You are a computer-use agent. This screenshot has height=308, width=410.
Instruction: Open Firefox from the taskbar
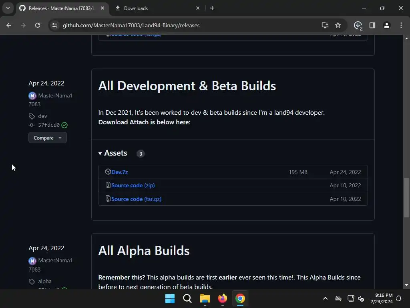click(x=223, y=298)
